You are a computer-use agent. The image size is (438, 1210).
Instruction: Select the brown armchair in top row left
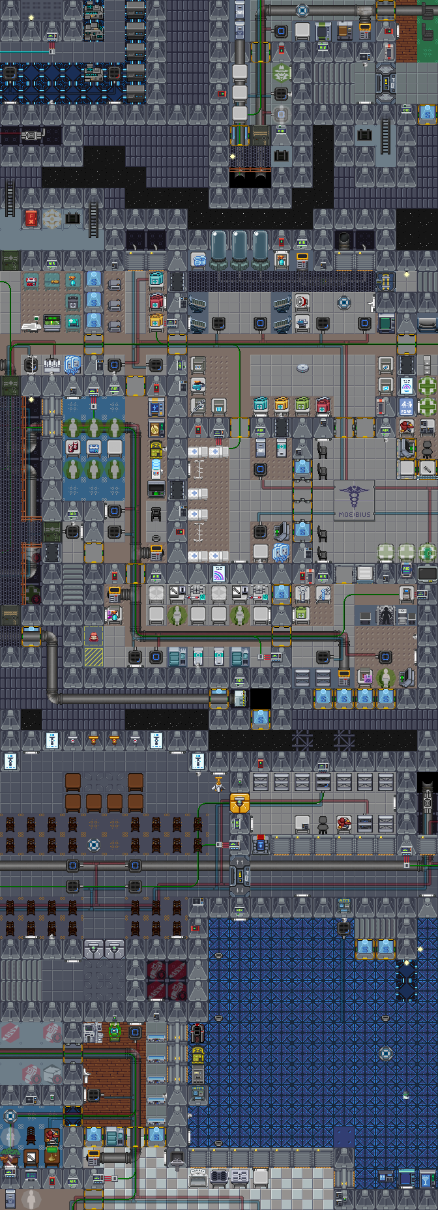73,782
